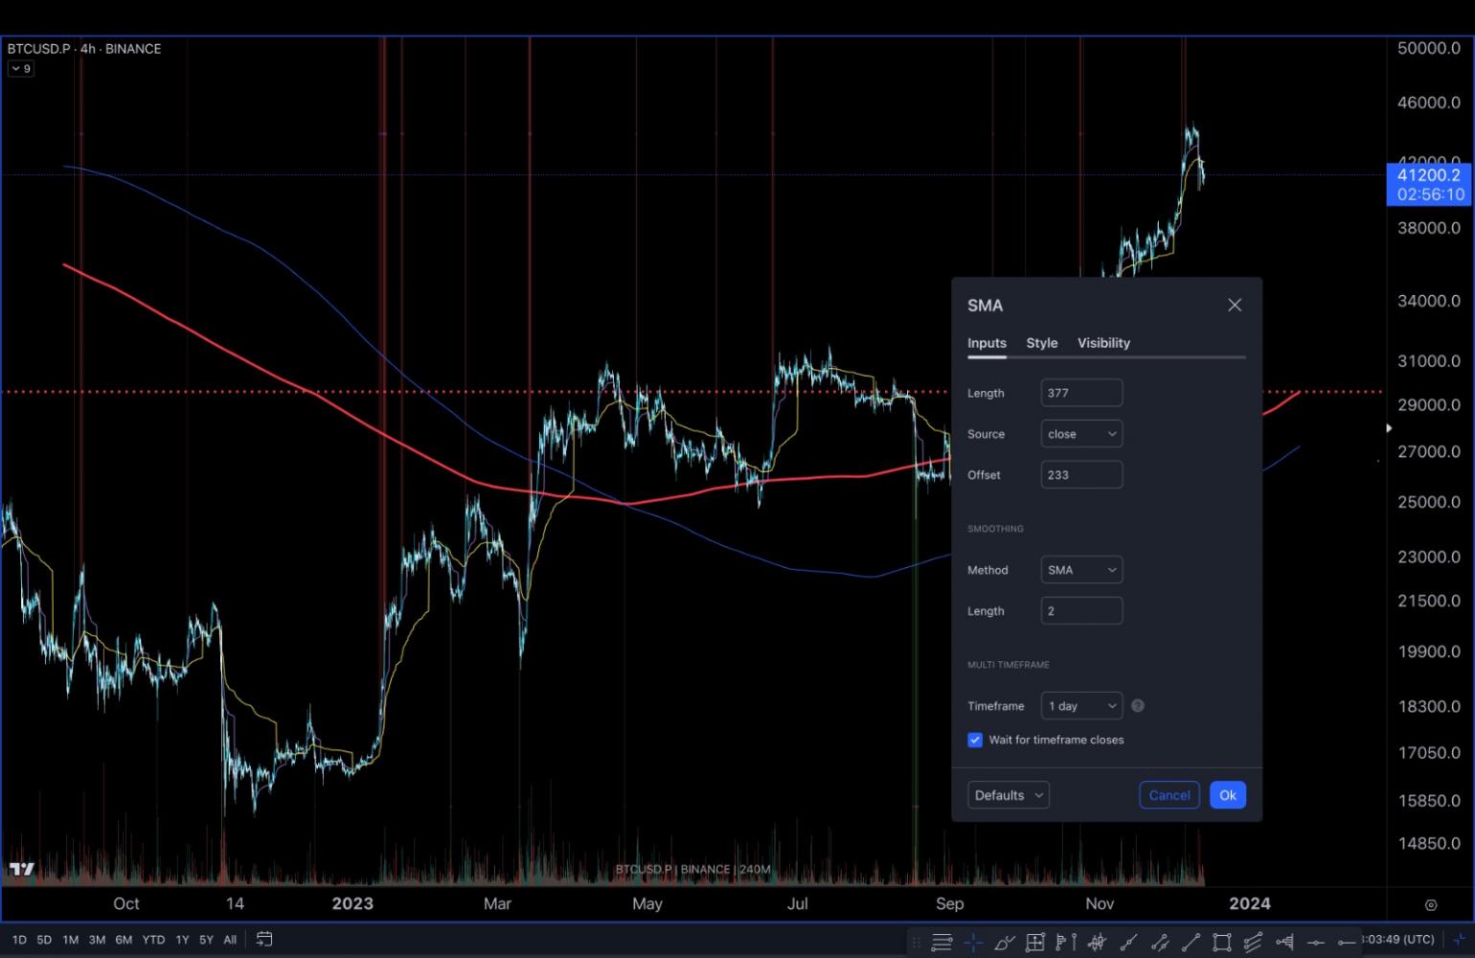This screenshot has height=958, width=1475.
Task: Set chart range to 3M
Action: 97,940
